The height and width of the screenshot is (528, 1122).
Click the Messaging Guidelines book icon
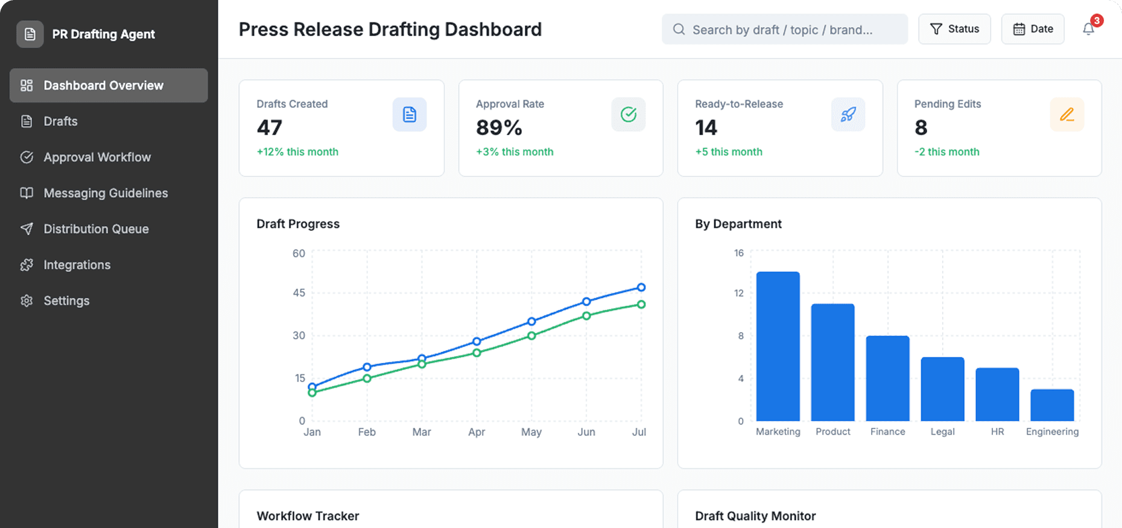point(27,193)
